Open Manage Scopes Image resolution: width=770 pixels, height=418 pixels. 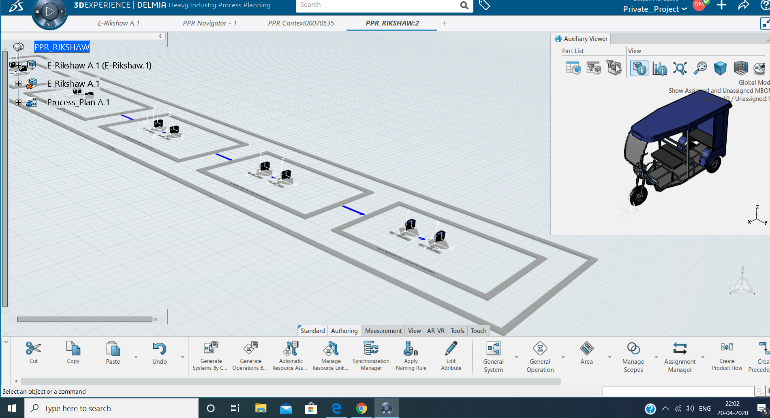[x=633, y=348]
